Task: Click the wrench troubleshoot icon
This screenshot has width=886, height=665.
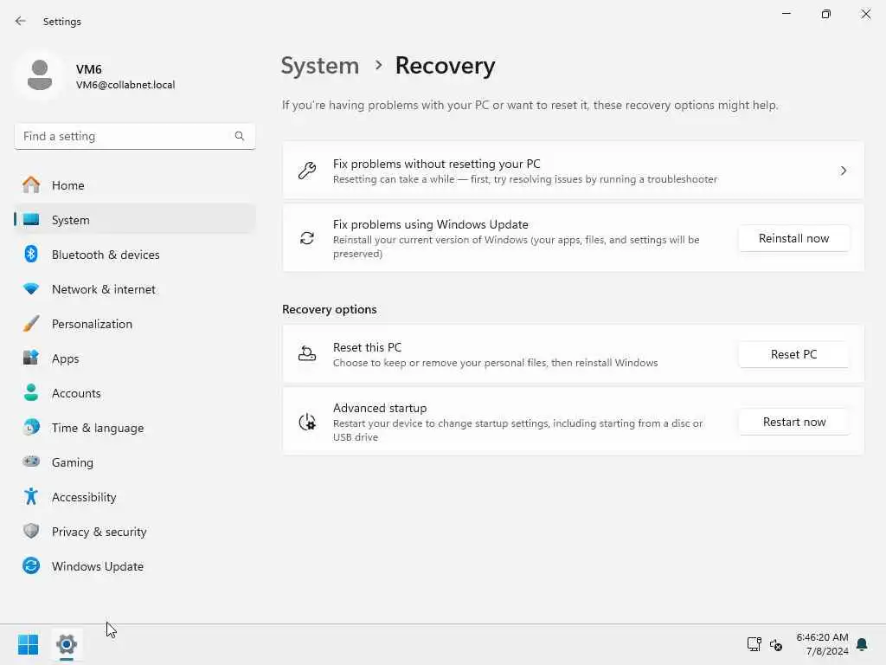Action: (307, 171)
